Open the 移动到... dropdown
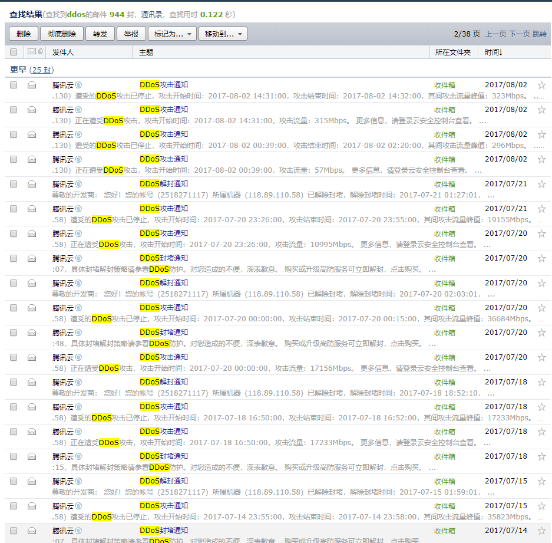The height and width of the screenshot is (543, 552). (x=223, y=34)
